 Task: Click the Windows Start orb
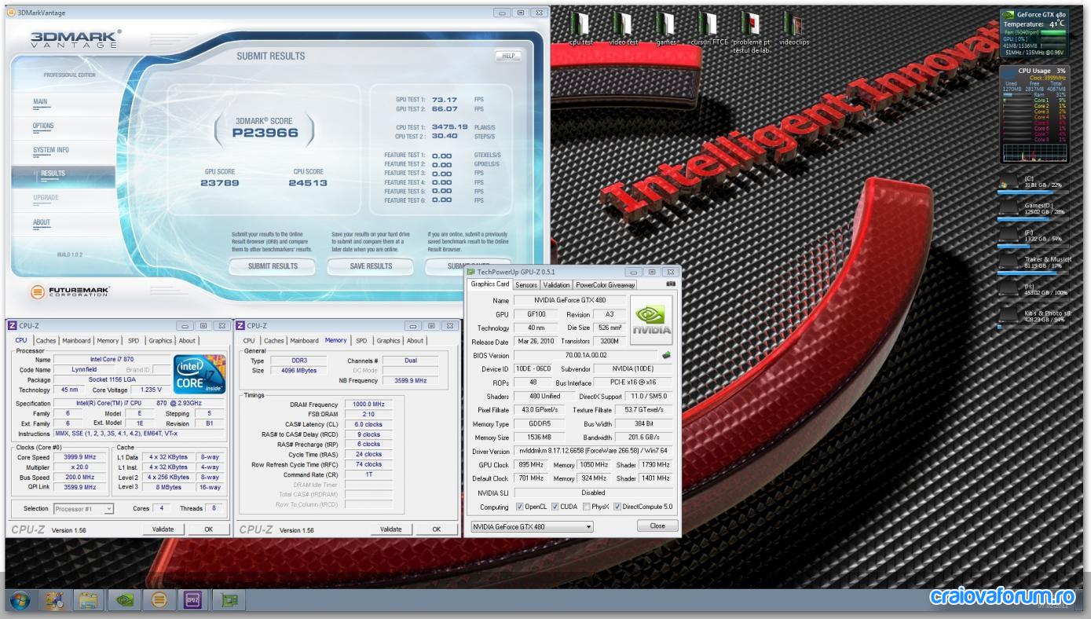20,601
